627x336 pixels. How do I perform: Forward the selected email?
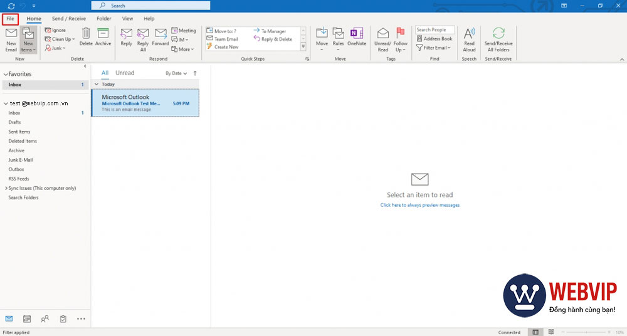click(x=161, y=37)
